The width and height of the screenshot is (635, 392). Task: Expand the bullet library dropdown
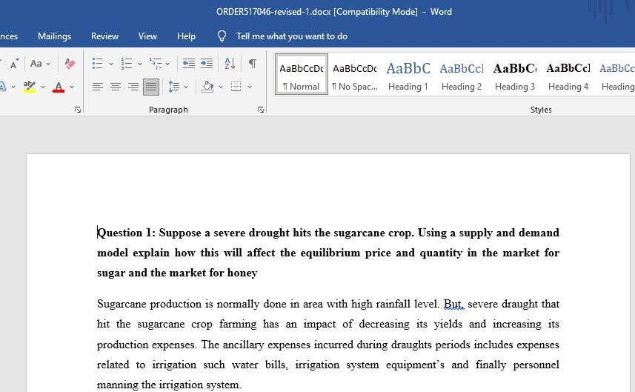click(x=110, y=64)
